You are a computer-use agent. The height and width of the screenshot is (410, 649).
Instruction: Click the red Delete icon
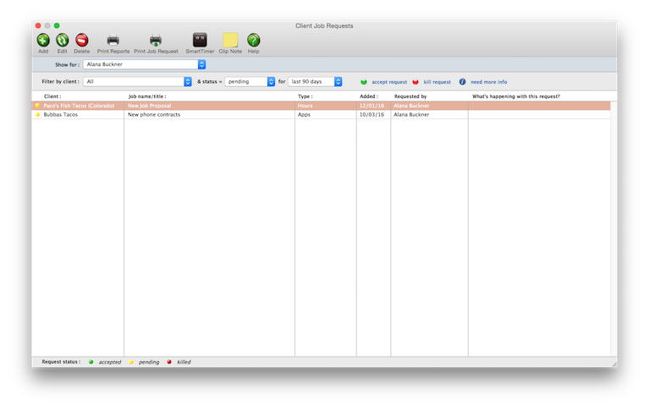[x=81, y=40]
